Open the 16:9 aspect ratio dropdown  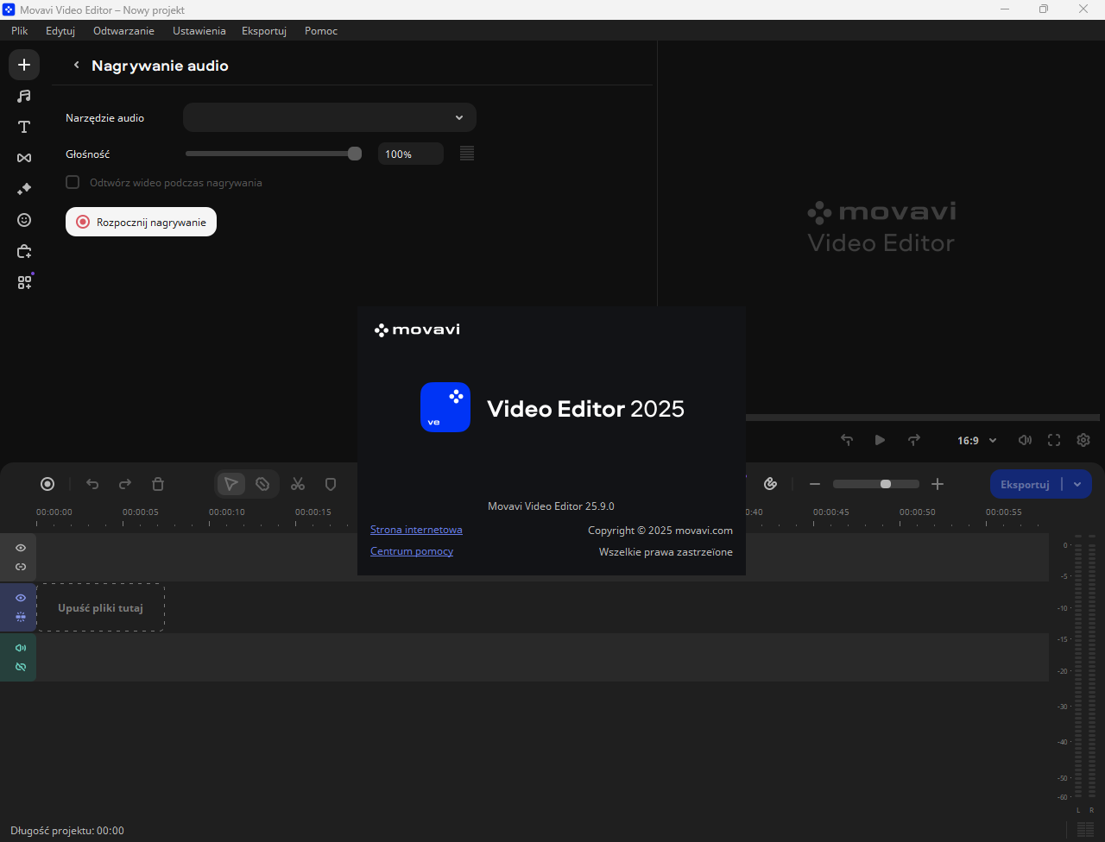click(976, 440)
